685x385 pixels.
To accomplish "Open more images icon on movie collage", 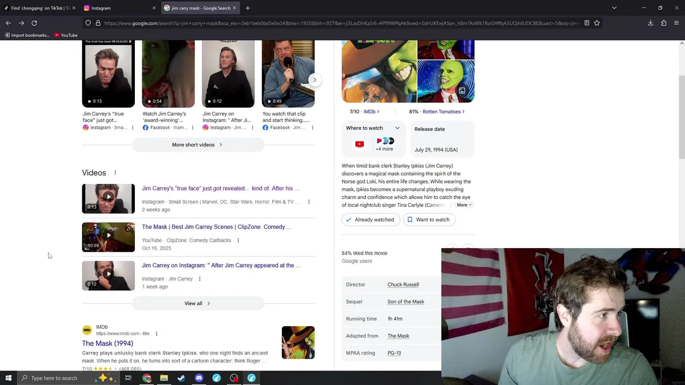I will click(462, 91).
